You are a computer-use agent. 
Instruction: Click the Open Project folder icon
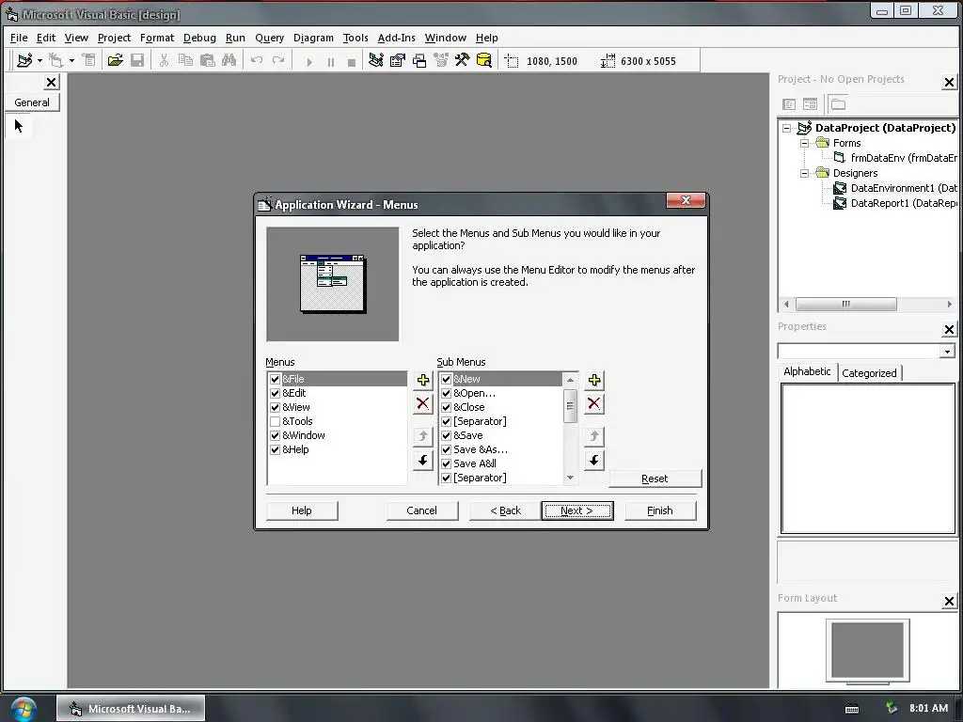click(x=115, y=60)
